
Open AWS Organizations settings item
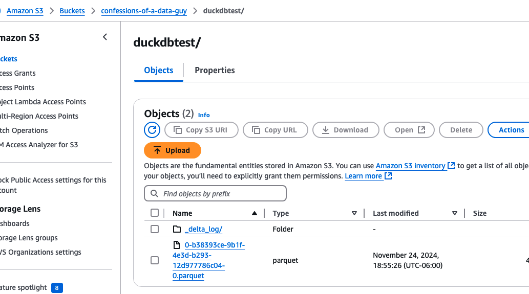pos(40,252)
